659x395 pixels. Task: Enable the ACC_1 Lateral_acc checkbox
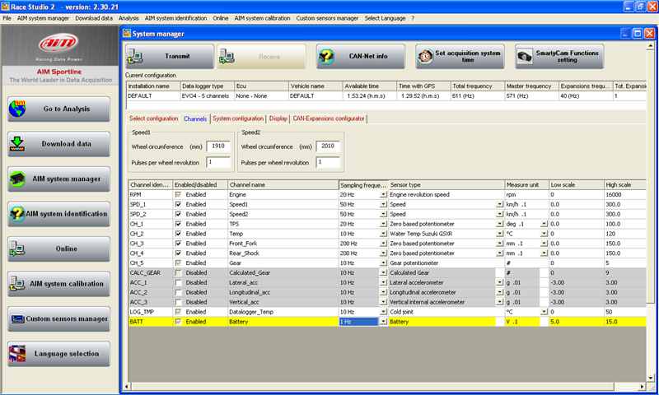pyautogui.click(x=178, y=282)
